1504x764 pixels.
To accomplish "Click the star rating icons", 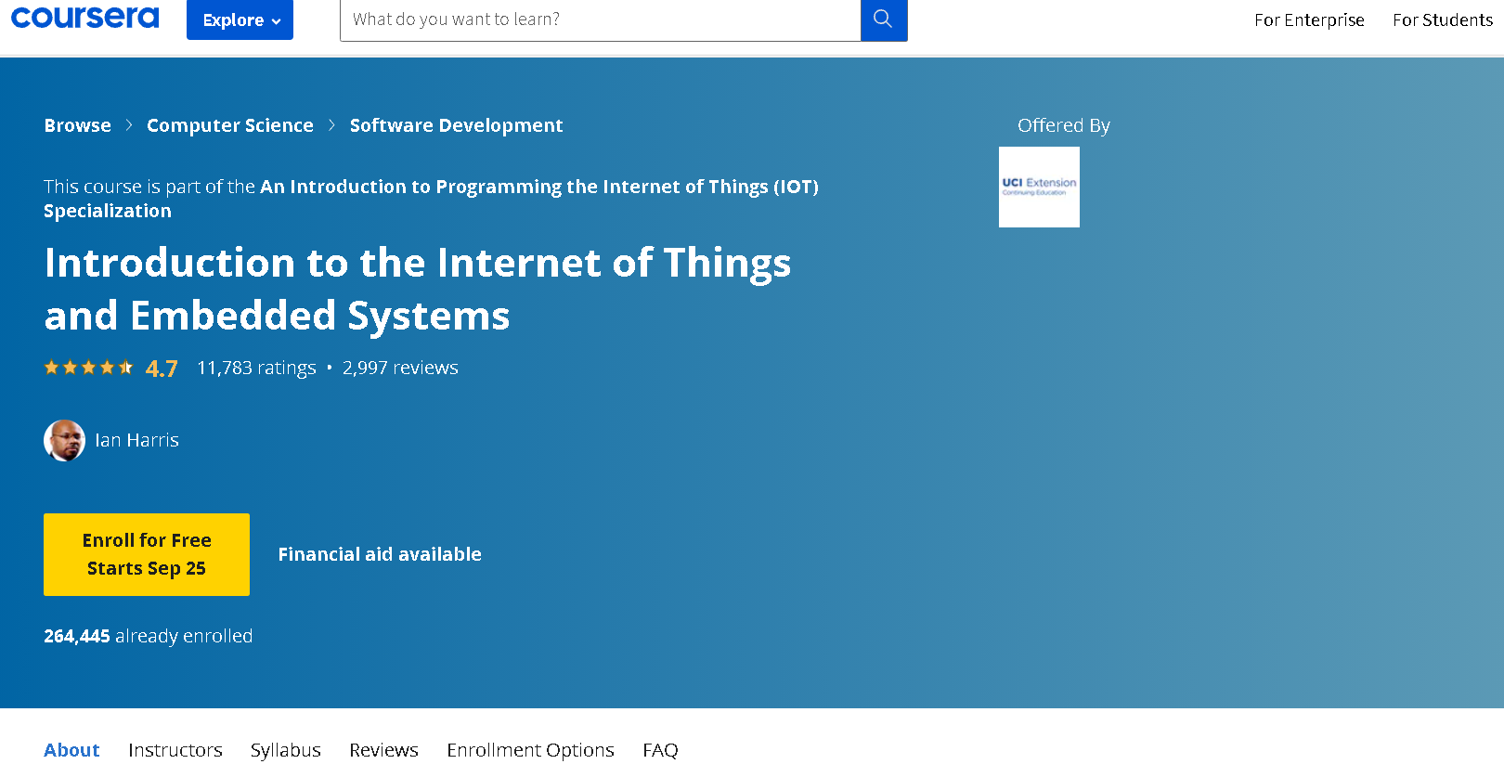I will pyautogui.click(x=89, y=368).
